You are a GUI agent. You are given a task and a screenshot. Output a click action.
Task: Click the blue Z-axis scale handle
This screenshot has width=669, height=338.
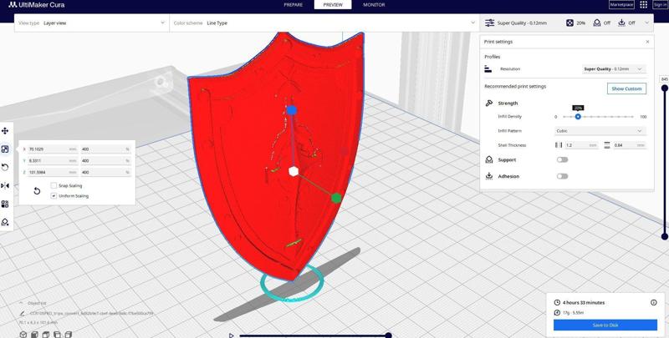tap(291, 110)
